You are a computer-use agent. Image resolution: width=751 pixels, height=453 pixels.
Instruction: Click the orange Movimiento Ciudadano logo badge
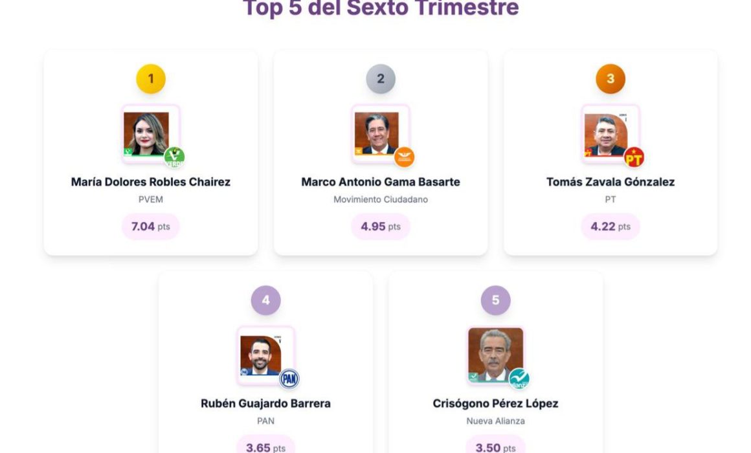[404, 157]
